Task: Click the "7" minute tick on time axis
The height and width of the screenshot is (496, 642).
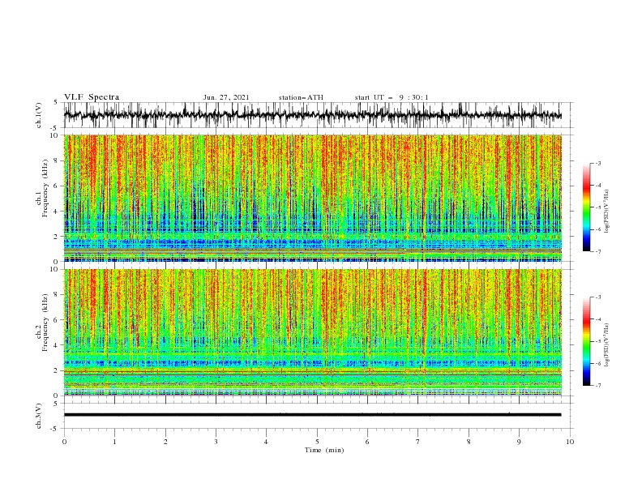Action: point(418,442)
